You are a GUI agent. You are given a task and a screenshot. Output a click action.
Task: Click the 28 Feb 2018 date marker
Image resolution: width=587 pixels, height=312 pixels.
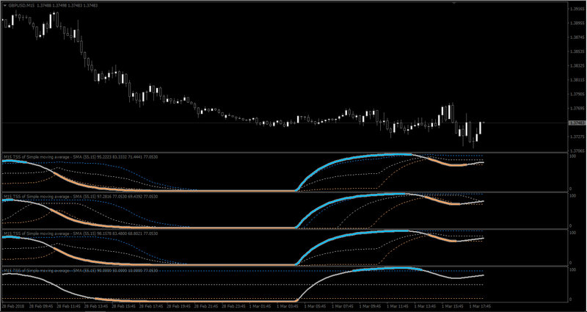(x=11, y=306)
